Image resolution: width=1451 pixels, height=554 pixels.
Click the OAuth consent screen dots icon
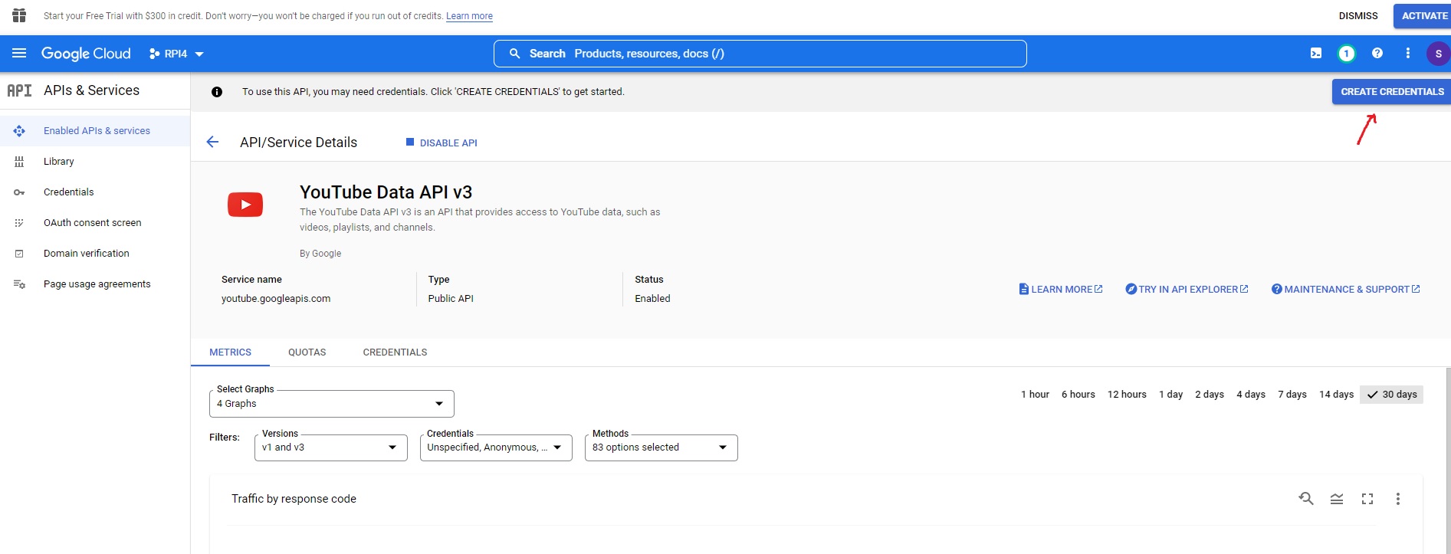pos(19,223)
